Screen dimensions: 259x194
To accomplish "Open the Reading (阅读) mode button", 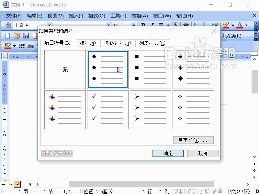I will point(231,36).
